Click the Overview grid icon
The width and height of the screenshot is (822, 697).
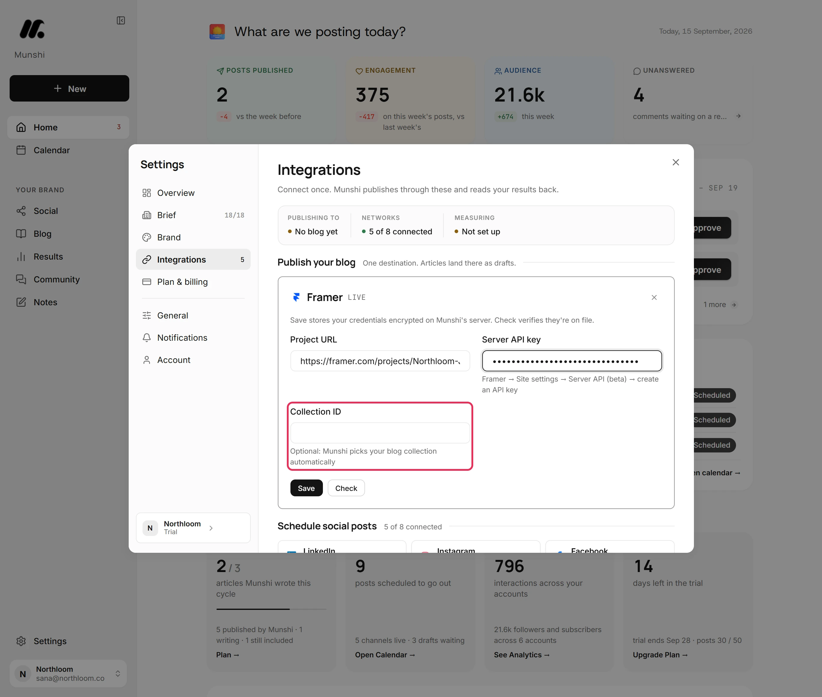(147, 193)
